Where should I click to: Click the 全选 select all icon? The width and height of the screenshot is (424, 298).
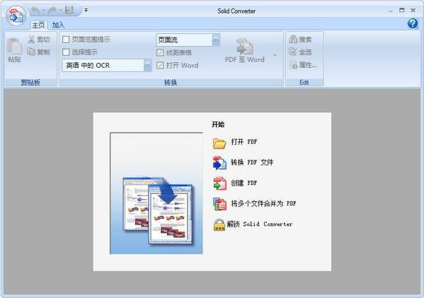(293, 52)
